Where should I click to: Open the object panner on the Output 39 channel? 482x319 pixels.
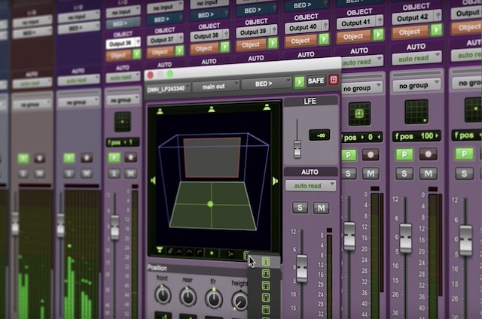(x=273, y=43)
